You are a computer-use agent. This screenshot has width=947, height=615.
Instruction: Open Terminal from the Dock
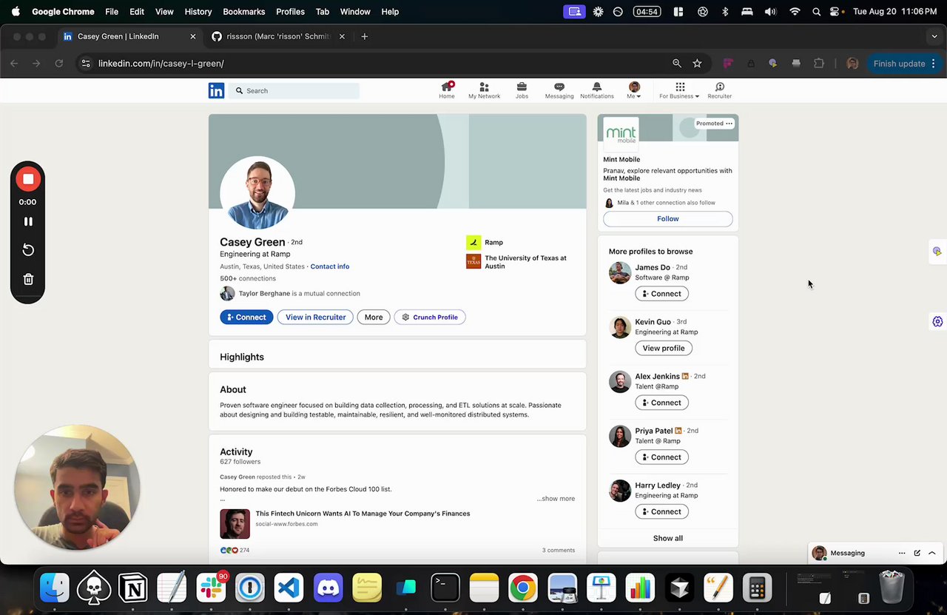pyautogui.click(x=445, y=588)
